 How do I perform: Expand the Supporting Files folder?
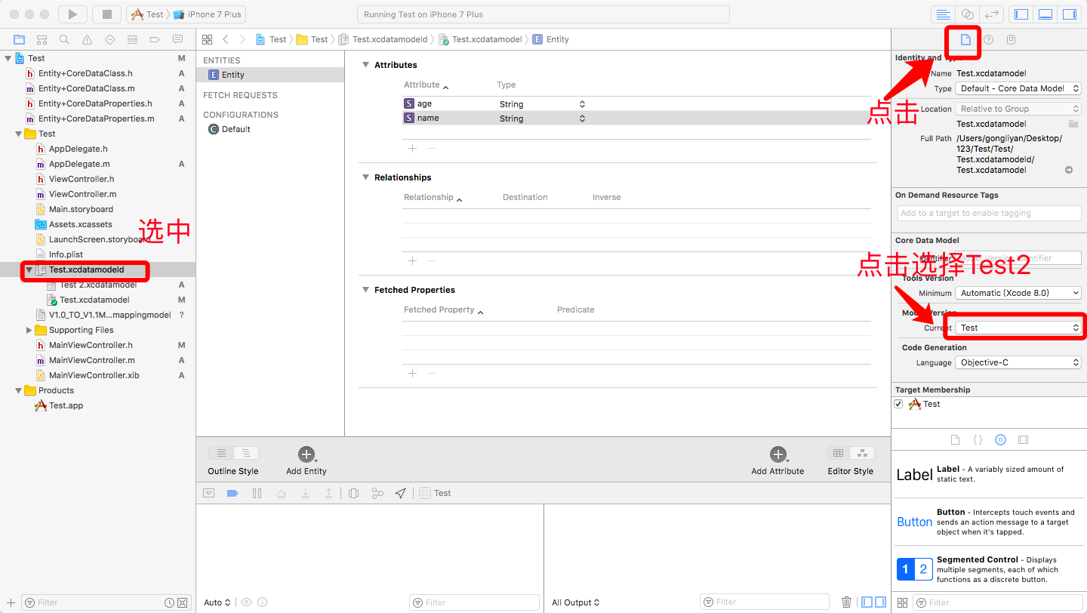(x=29, y=330)
